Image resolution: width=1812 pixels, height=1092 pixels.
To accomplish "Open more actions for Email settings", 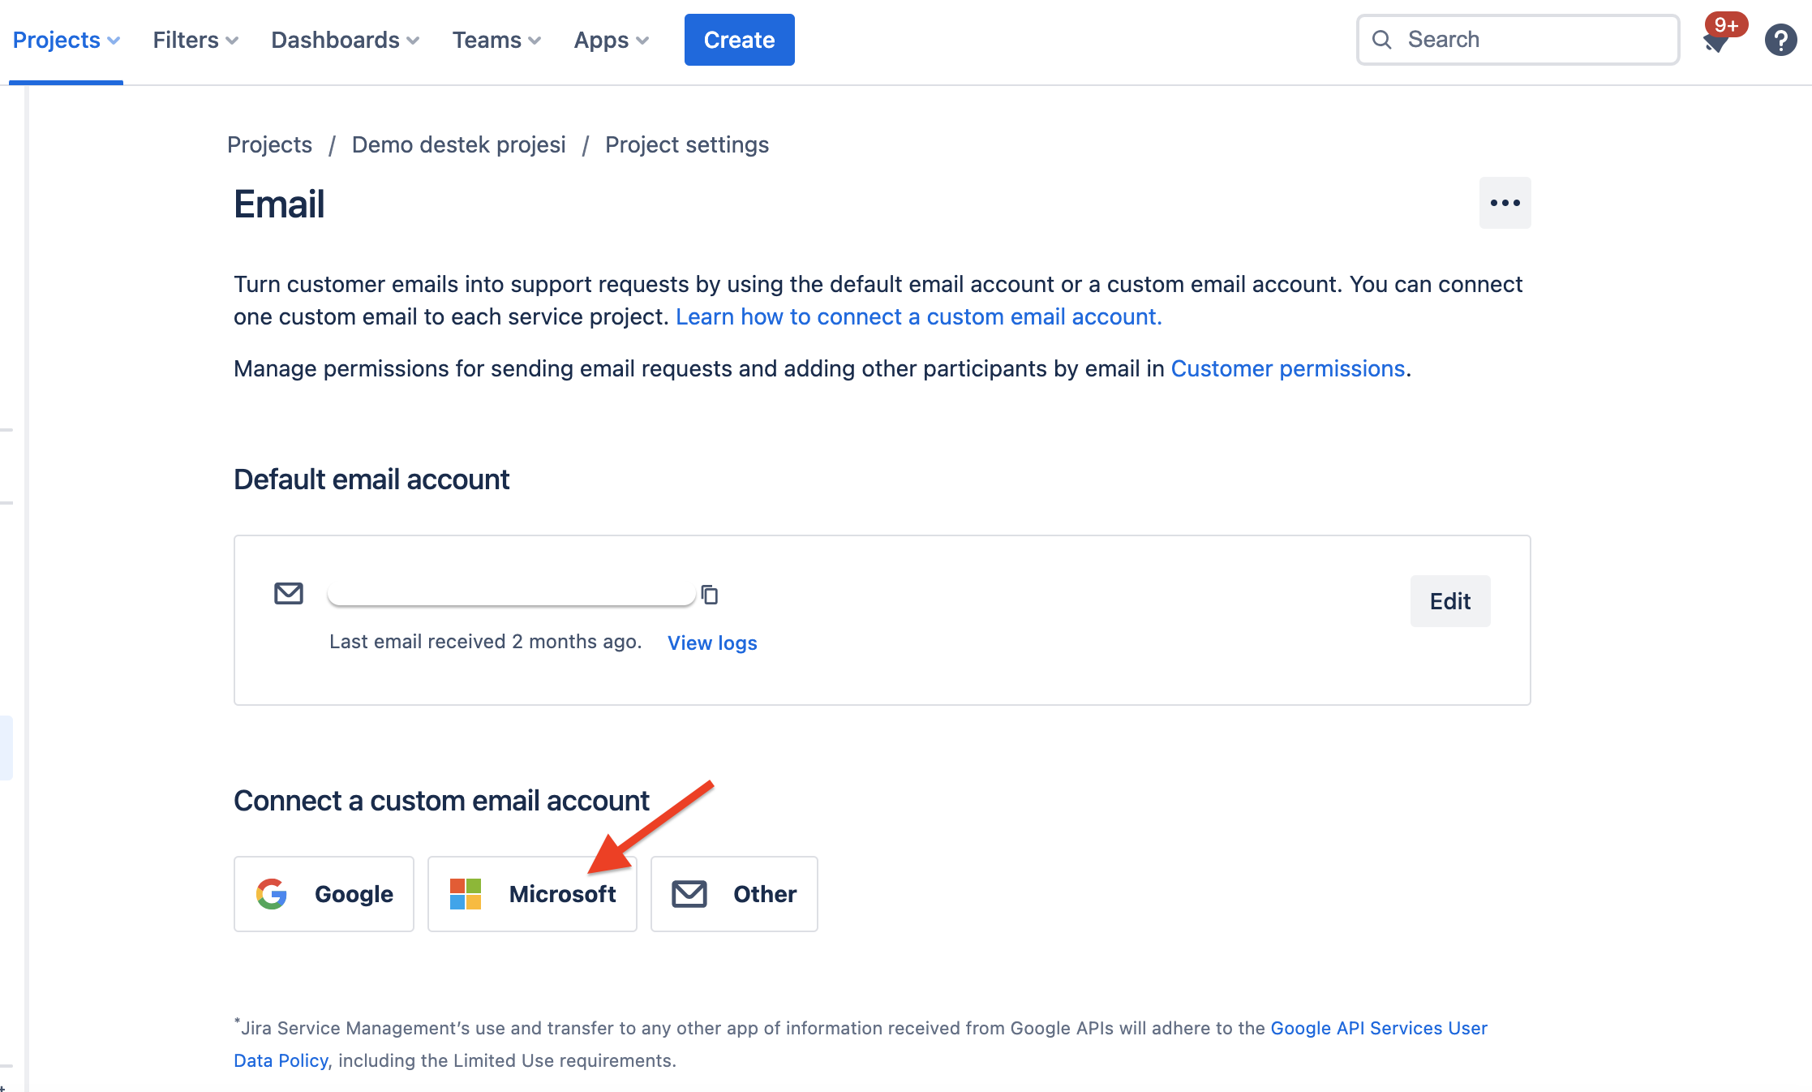I will coord(1505,203).
